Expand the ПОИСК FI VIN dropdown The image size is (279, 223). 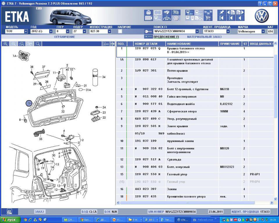(x=197, y=31)
